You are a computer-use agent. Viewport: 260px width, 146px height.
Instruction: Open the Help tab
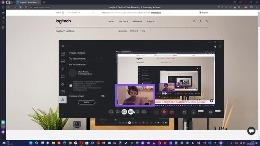tap(143, 31)
